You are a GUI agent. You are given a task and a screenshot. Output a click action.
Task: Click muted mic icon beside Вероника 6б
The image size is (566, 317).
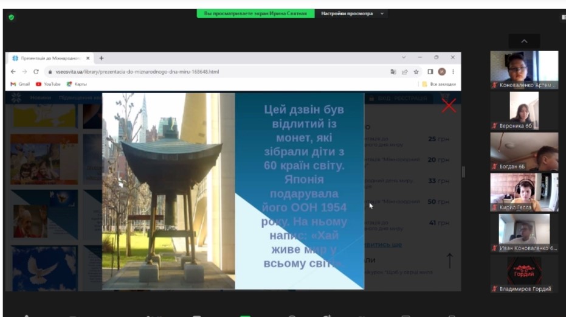[494, 126]
